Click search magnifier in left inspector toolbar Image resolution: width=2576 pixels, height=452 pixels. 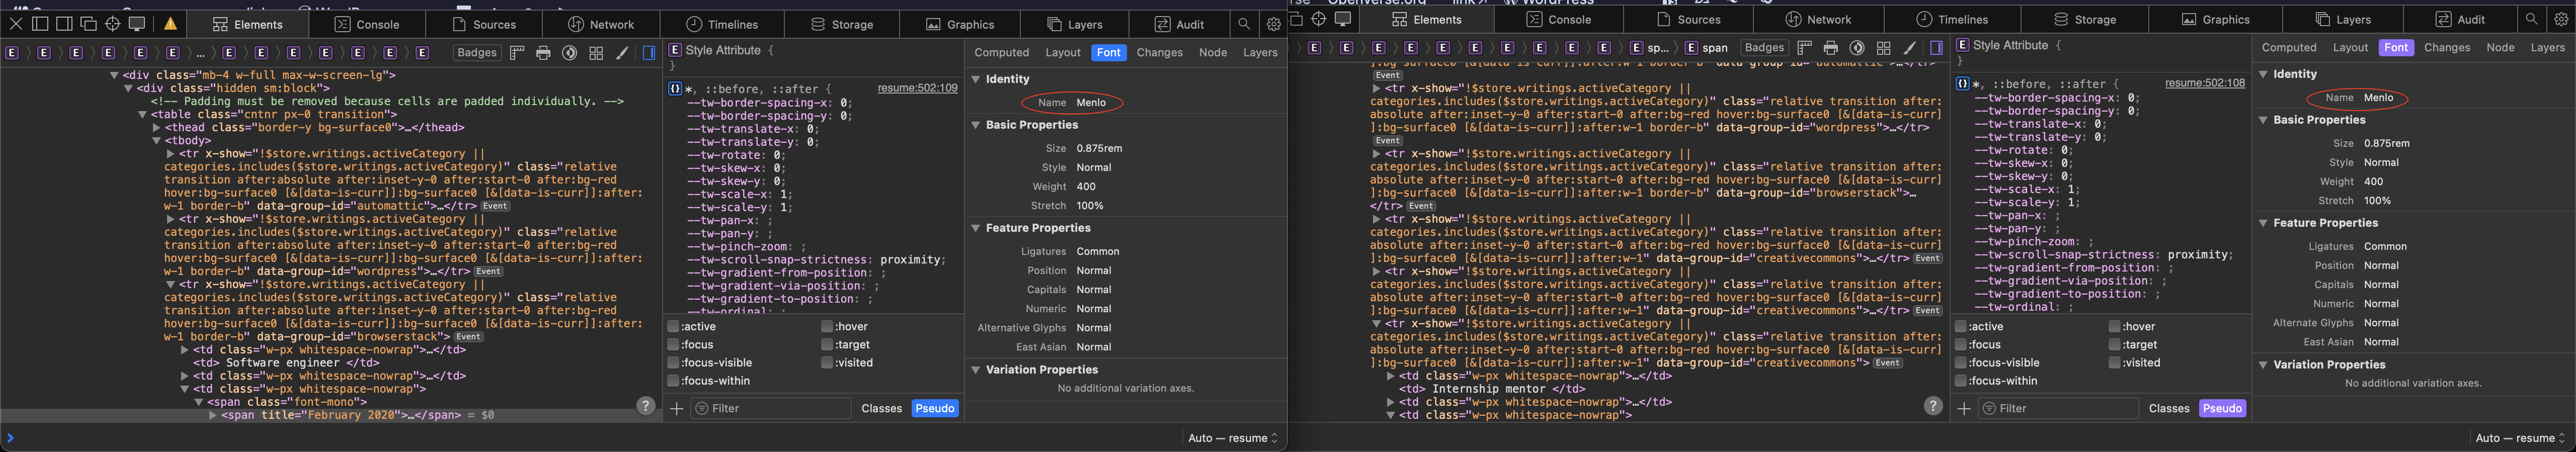[1243, 24]
